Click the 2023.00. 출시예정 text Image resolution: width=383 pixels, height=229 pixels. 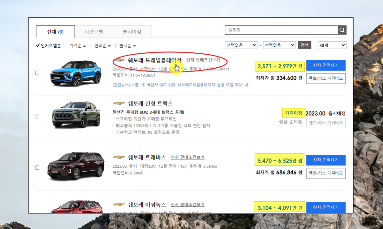325,113
